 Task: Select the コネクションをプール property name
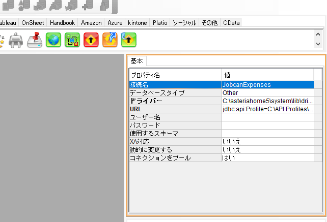pyautogui.click(x=175, y=158)
